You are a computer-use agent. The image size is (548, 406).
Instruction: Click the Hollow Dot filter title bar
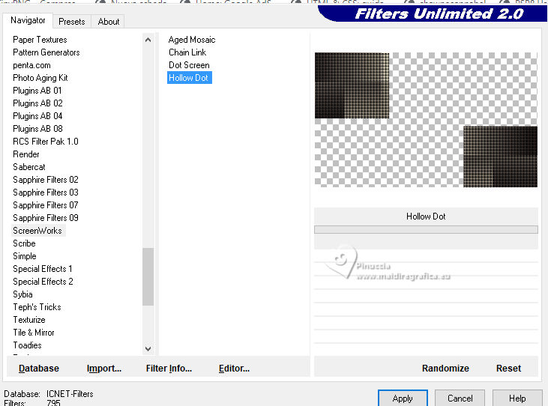tap(426, 216)
